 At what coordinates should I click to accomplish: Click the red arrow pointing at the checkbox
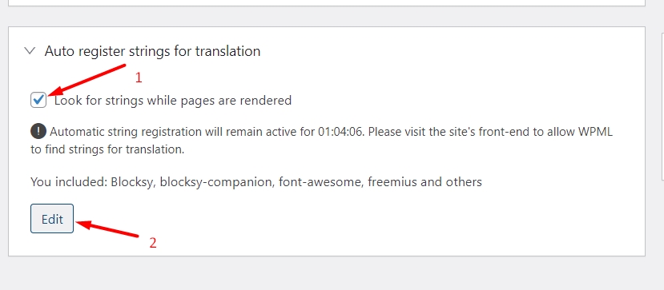click(x=87, y=79)
